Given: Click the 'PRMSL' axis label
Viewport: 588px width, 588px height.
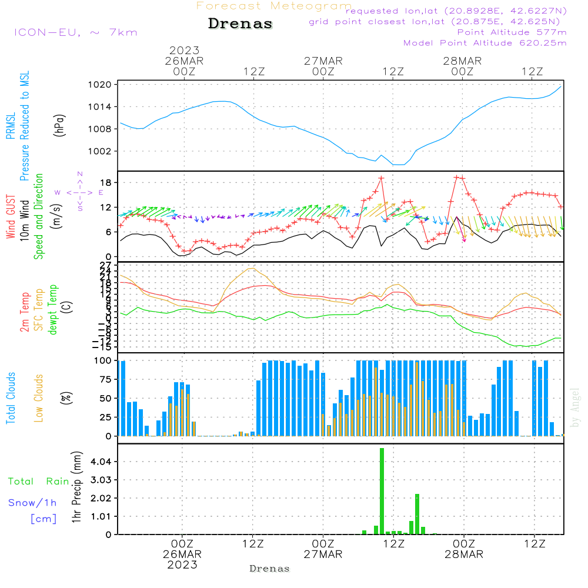Looking at the screenshot, I should (11, 126).
